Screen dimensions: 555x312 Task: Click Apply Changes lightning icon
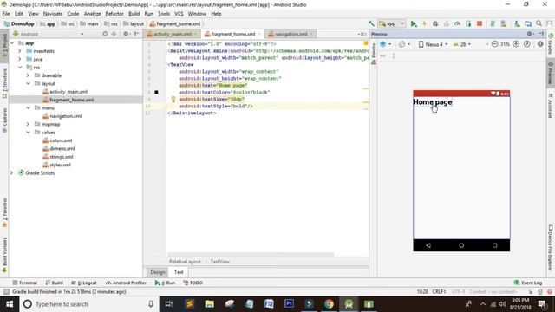click(x=424, y=23)
